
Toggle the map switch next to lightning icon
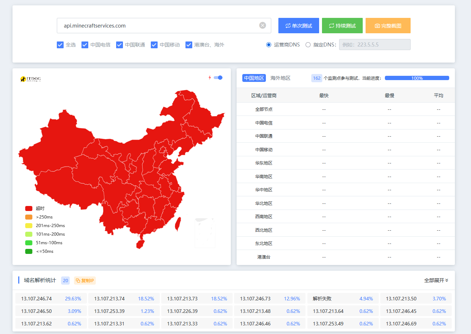(218, 78)
